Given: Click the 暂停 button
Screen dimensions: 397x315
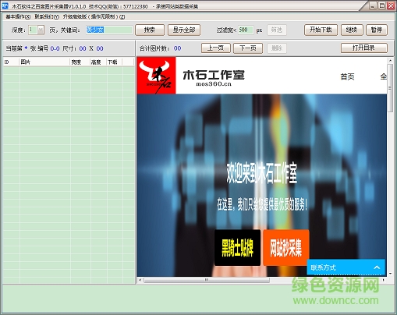Looking at the screenshot, I should [377, 30].
